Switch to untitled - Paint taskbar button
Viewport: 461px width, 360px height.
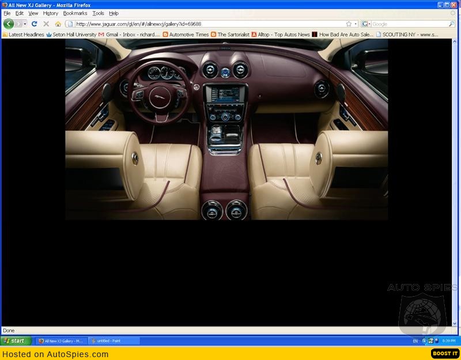pos(114,341)
